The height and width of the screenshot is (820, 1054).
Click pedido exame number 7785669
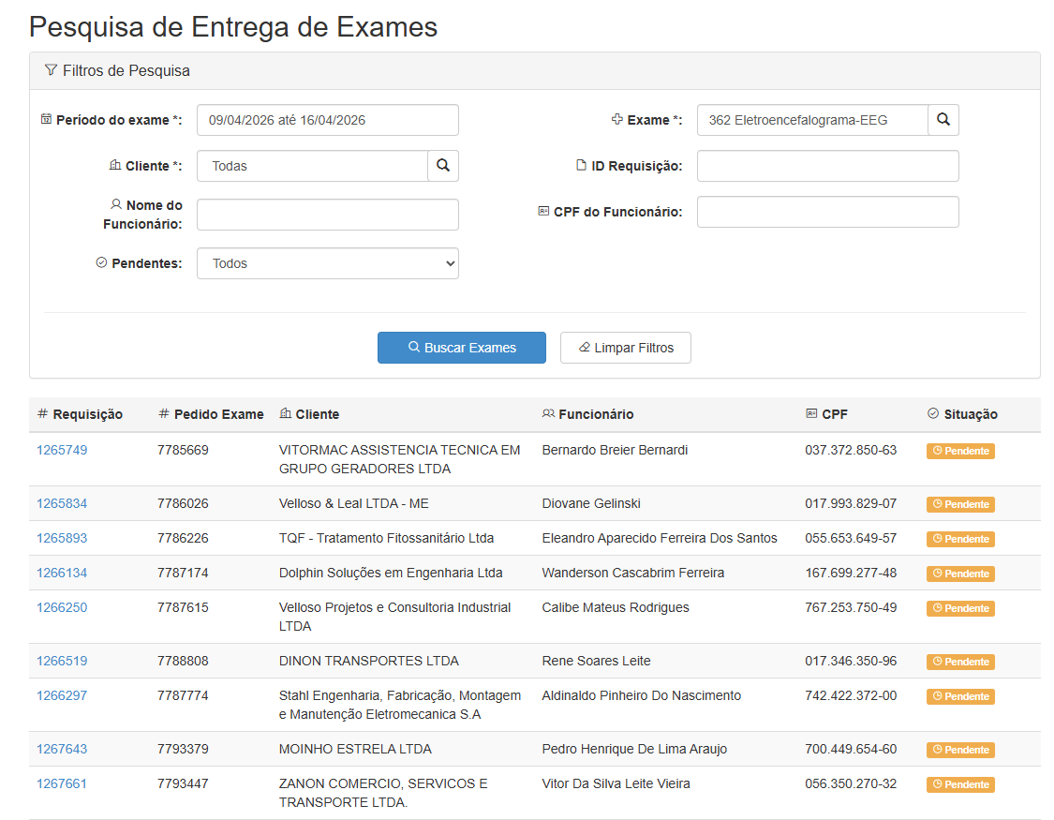183,450
